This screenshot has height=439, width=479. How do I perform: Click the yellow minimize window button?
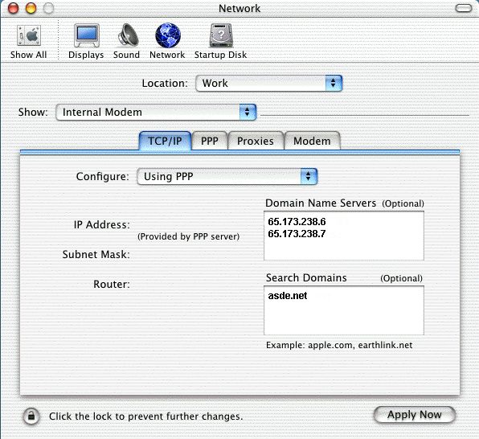pyautogui.click(x=31, y=8)
